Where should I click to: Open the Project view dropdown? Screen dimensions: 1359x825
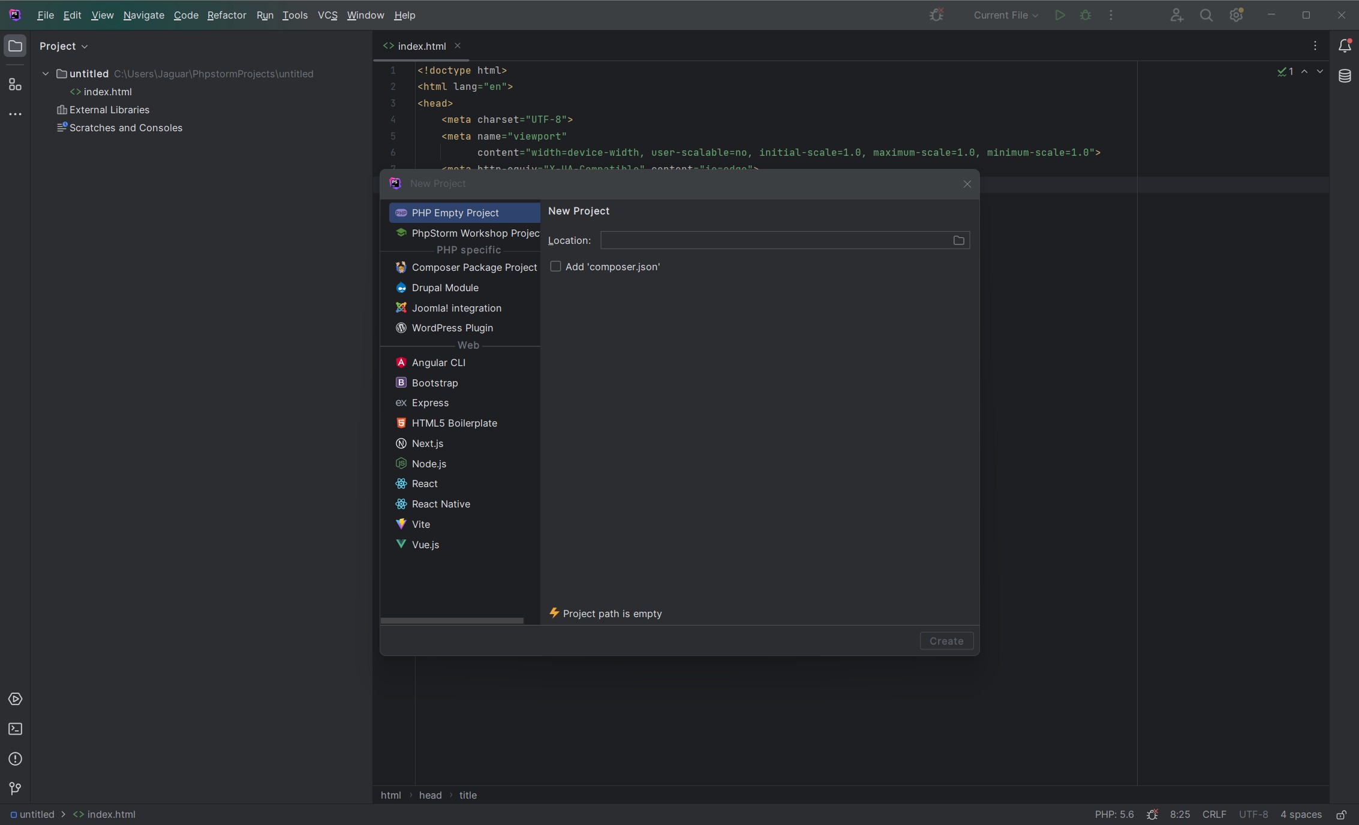coord(64,46)
